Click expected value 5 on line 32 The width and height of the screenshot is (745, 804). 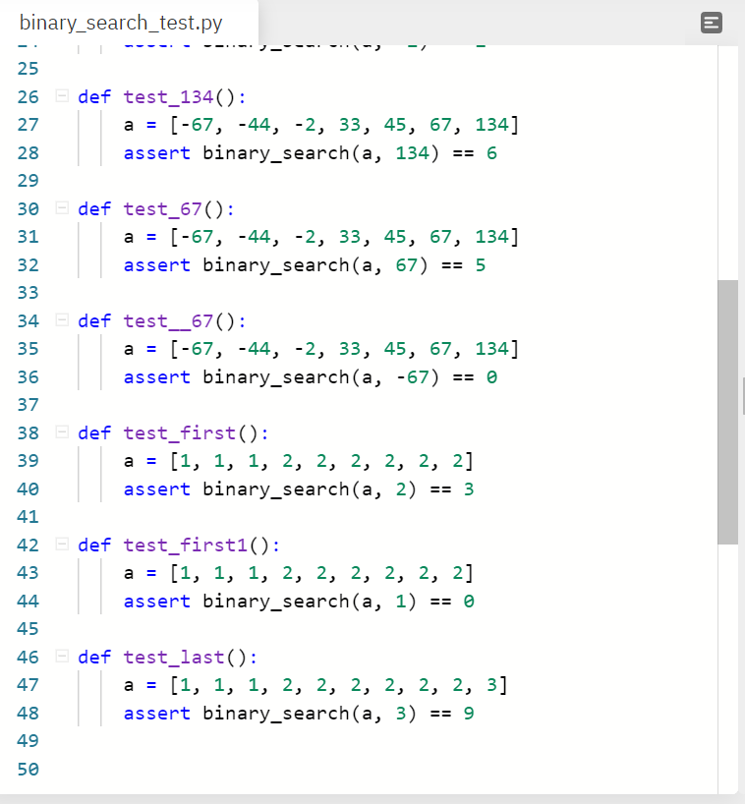[x=481, y=265]
